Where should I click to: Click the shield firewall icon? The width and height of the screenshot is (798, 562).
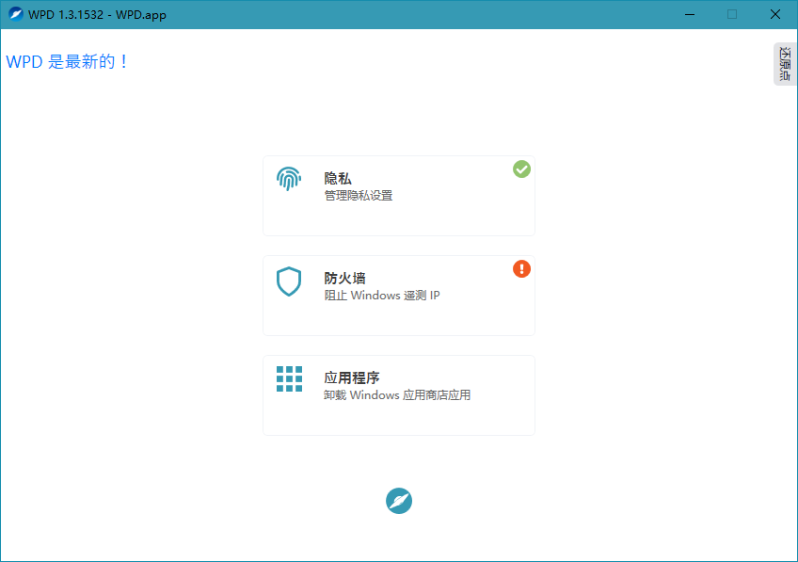[x=289, y=281]
